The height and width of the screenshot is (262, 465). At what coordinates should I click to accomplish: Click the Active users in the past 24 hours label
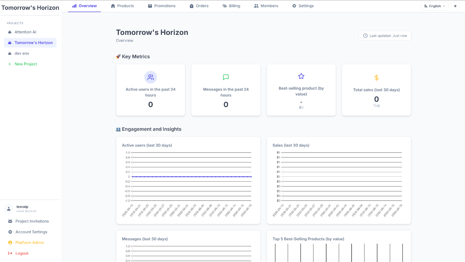pos(151,92)
